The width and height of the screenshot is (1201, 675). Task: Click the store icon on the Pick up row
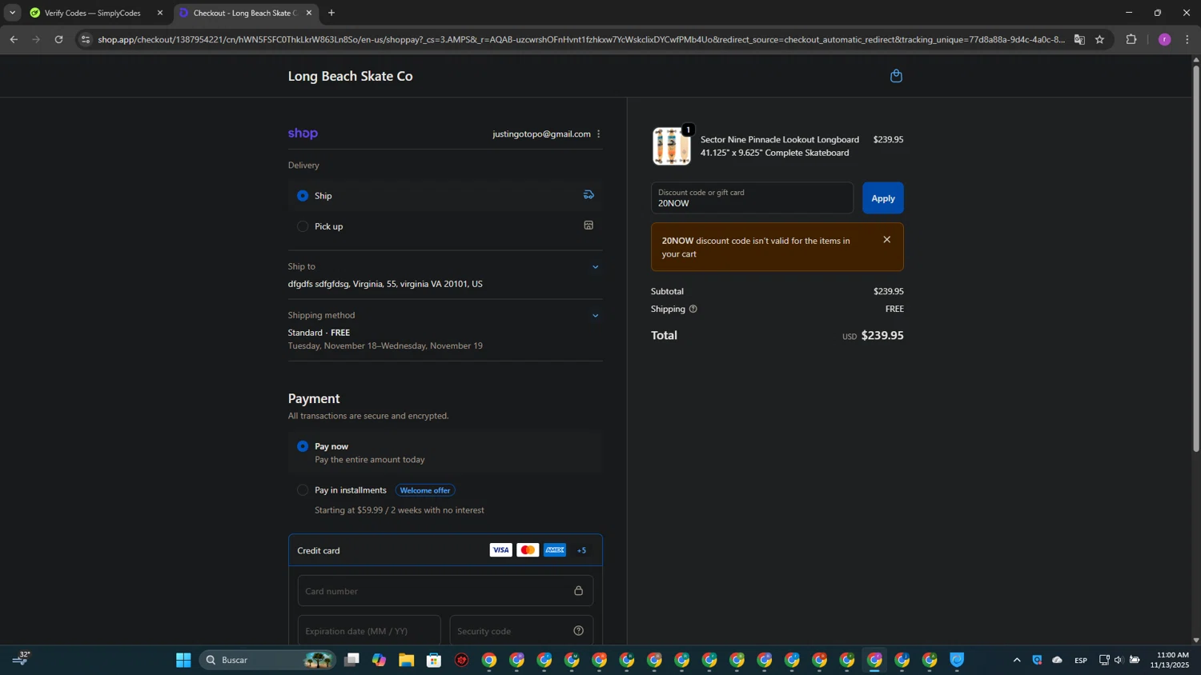(x=588, y=226)
